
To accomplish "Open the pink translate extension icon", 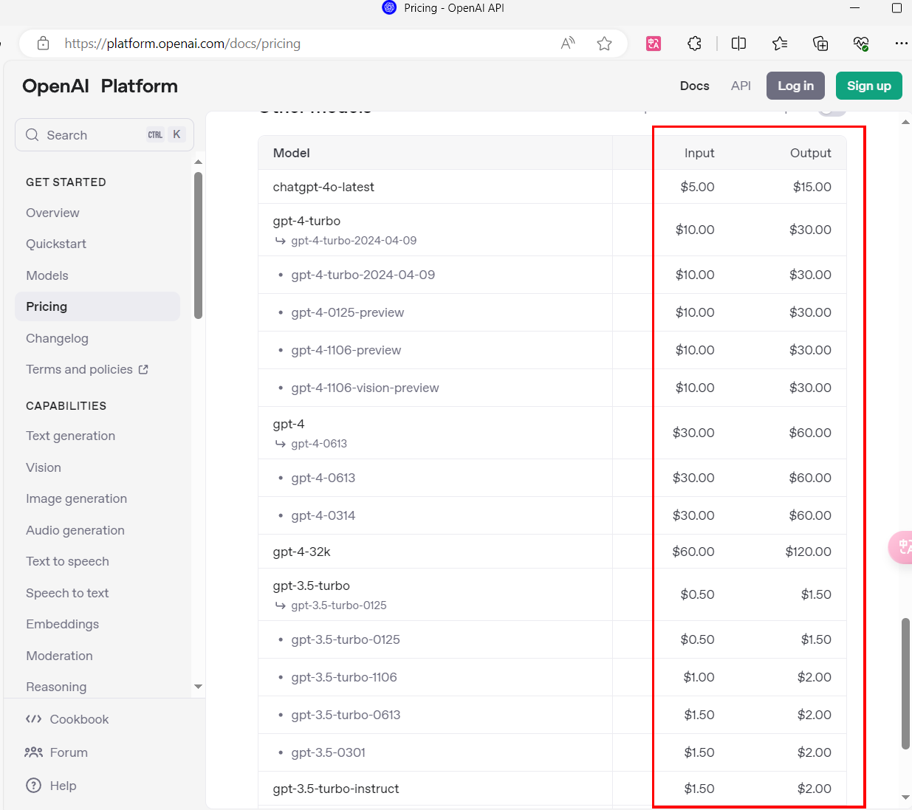I will coord(654,44).
